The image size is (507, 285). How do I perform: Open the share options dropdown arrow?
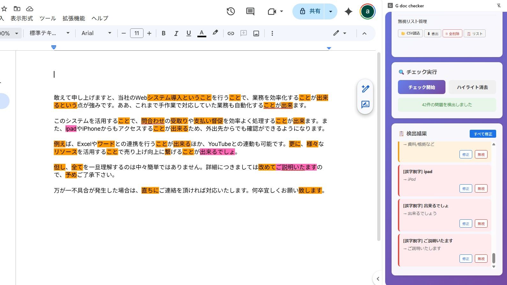pos(331,11)
